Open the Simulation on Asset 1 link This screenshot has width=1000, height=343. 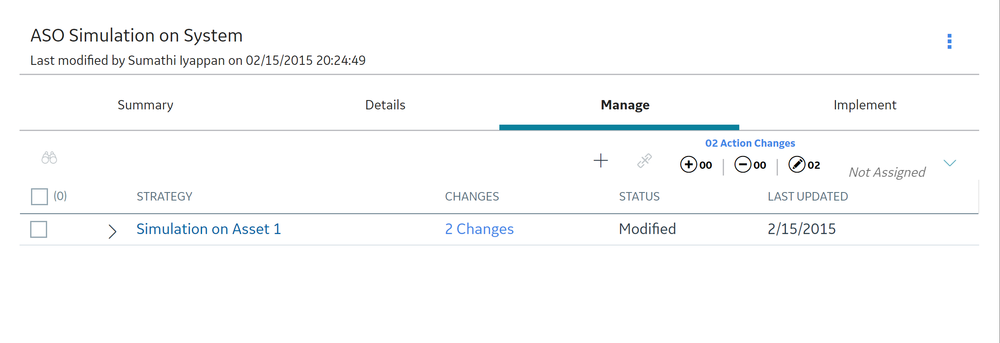tap(208, 229)
